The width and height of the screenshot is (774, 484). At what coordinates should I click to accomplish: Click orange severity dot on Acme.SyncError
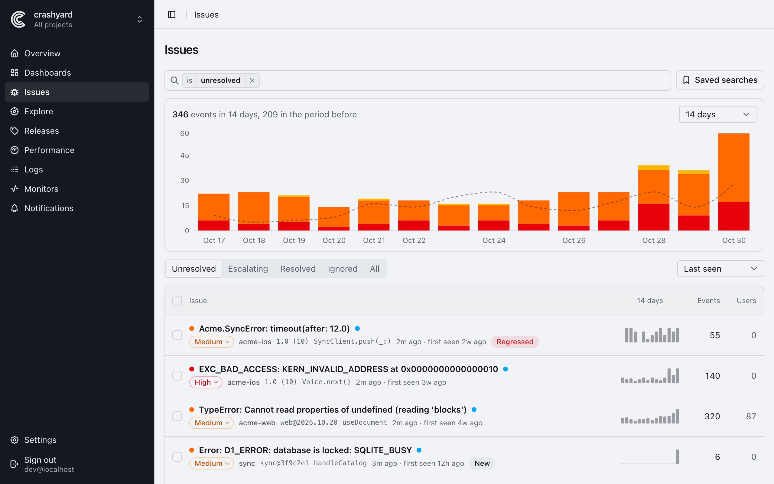tap(192, 329)
